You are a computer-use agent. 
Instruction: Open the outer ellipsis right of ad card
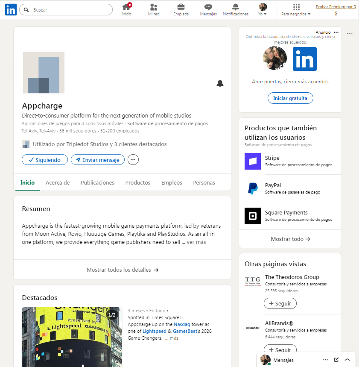click(x=350, y=33)
